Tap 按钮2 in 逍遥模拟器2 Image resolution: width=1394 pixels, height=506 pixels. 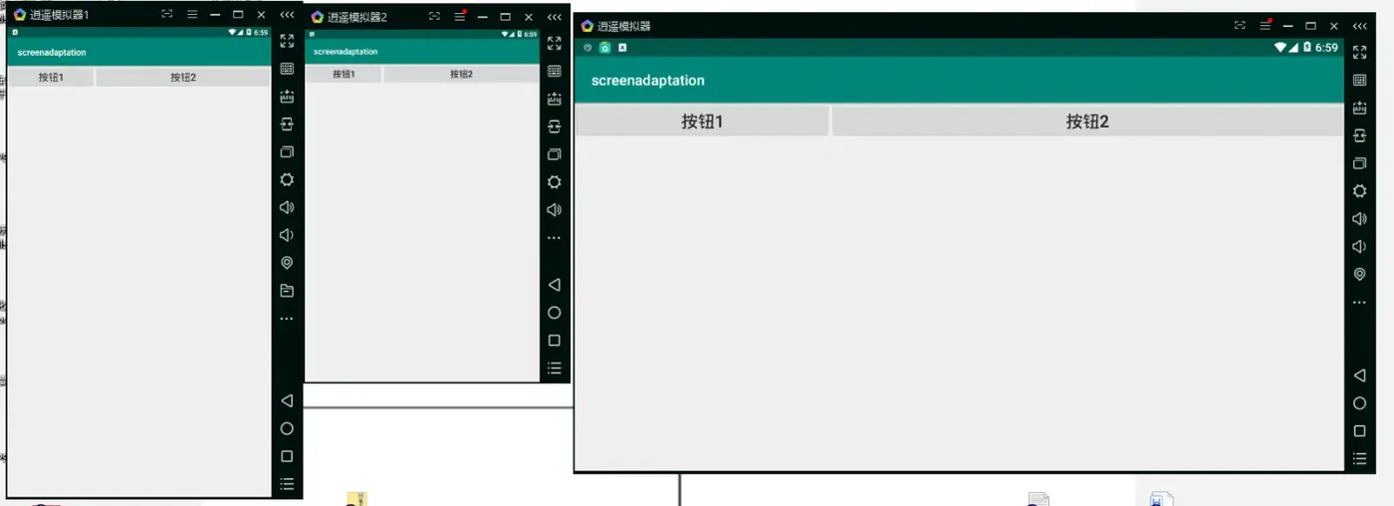pyautogui.click(x=461, y=74)
